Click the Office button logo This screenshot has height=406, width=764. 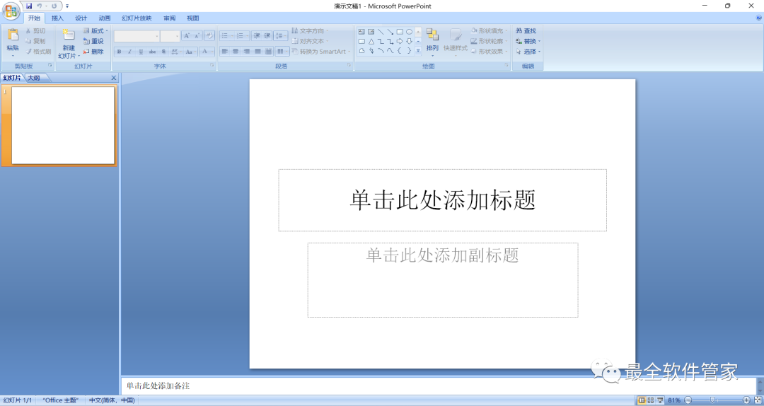11,11
